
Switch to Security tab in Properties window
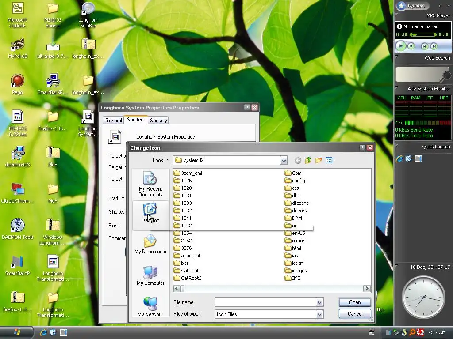tap(158, 120)
